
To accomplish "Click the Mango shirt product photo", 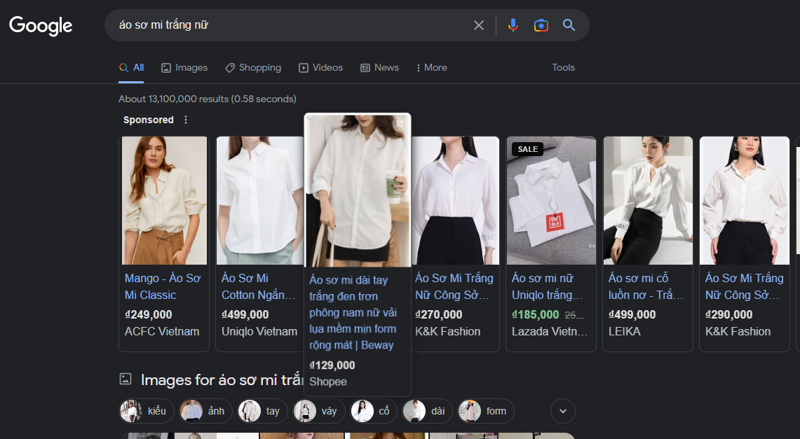I will 164,201.
